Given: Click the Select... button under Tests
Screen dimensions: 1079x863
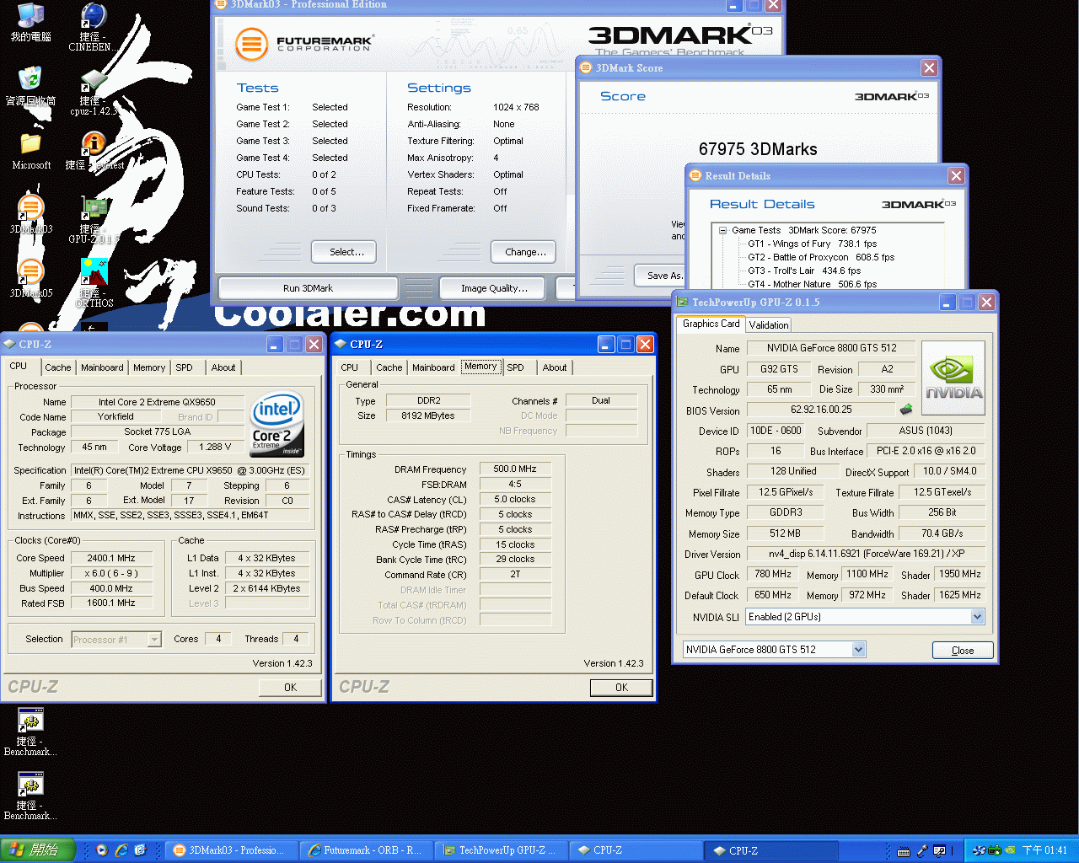Looking at the screenshot, I should pyautogui.click(x=344, y=252).
